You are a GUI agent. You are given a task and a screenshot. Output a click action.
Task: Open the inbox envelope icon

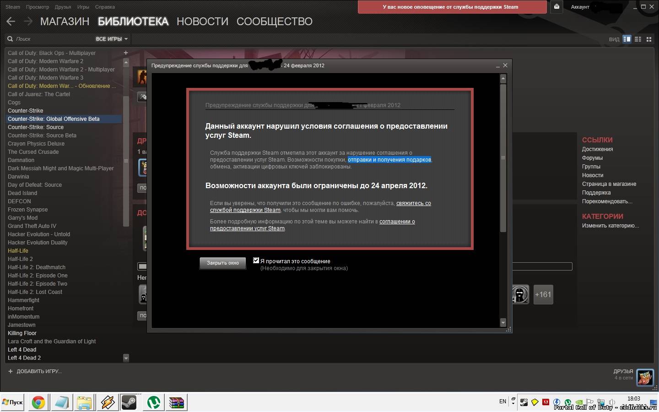coord(556,7)
